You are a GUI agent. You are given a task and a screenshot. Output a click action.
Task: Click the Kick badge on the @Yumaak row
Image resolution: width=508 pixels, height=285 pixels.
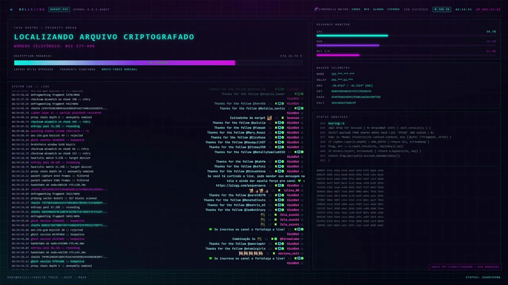pyautogui.click(x=275, y=128)
